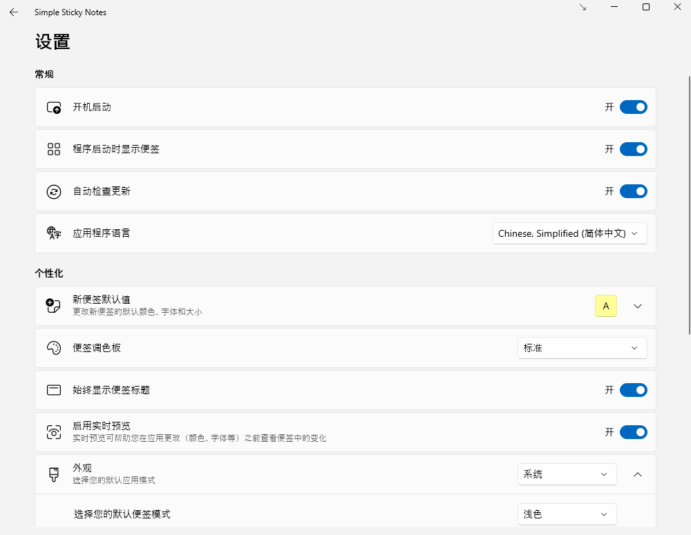
Task: Click the 开机启动 startup icon
Action: 54,108
